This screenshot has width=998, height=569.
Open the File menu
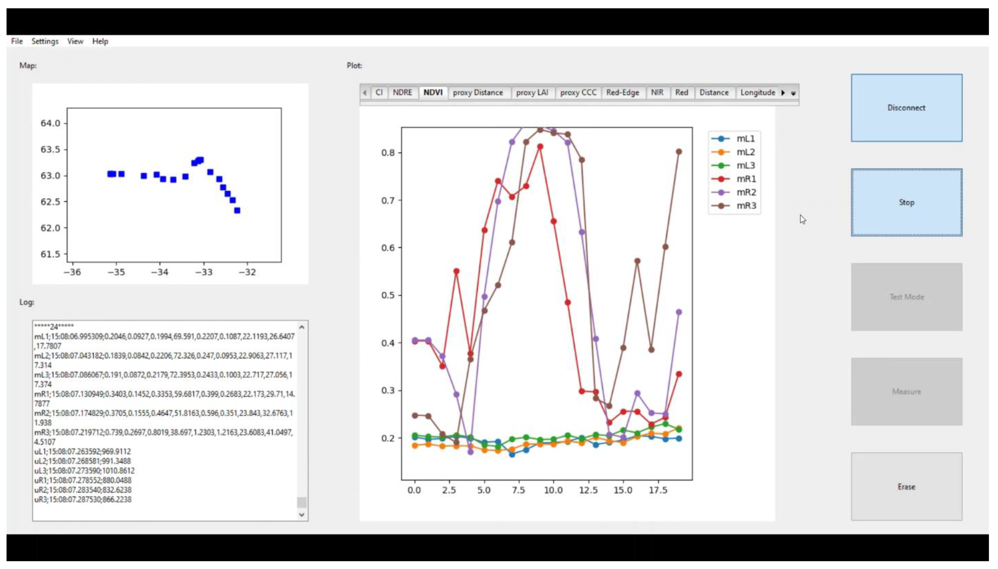pos(17,41)
